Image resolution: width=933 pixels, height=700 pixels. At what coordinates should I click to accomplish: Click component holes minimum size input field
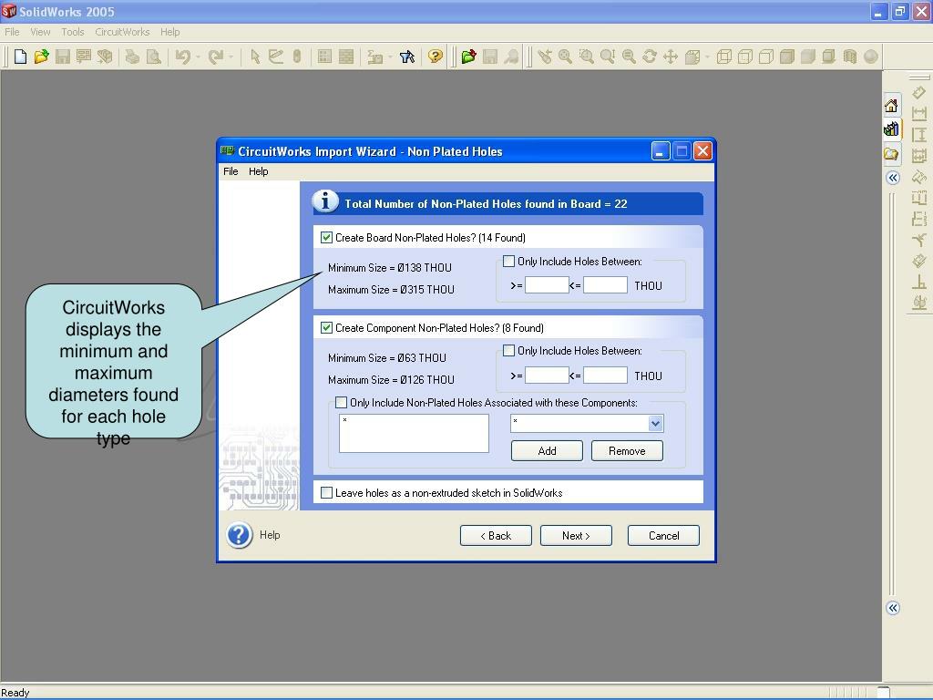[547, 375]
